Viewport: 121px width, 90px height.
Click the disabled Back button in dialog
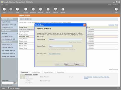(x=59, y=64)
